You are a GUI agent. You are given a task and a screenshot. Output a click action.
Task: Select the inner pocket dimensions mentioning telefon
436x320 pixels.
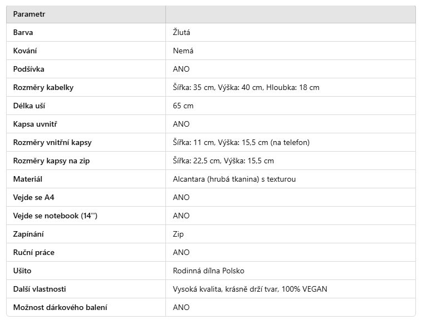pyautogui.click(x=241, y=142)
